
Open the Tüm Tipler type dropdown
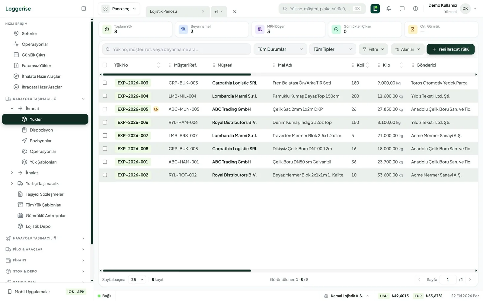tap(332, 49)
